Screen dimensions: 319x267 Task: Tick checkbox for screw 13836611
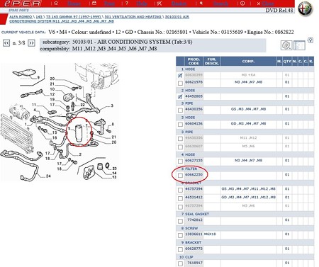(181, 235)
